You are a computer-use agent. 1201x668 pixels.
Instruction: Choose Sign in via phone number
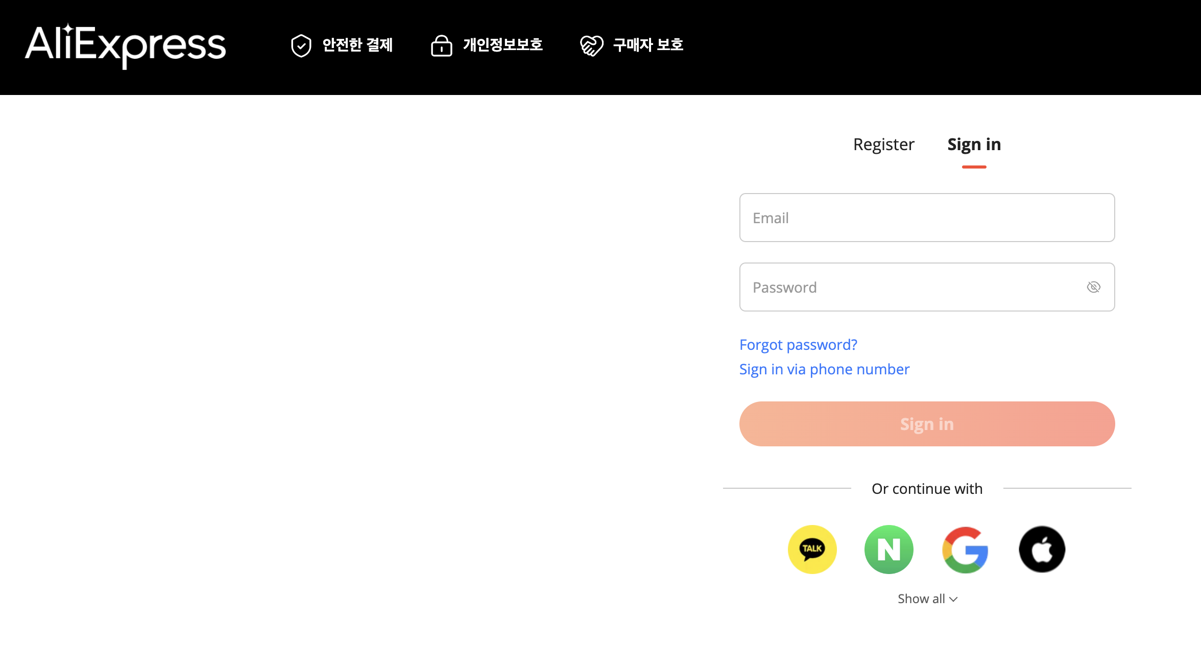(x=824, y=369)
